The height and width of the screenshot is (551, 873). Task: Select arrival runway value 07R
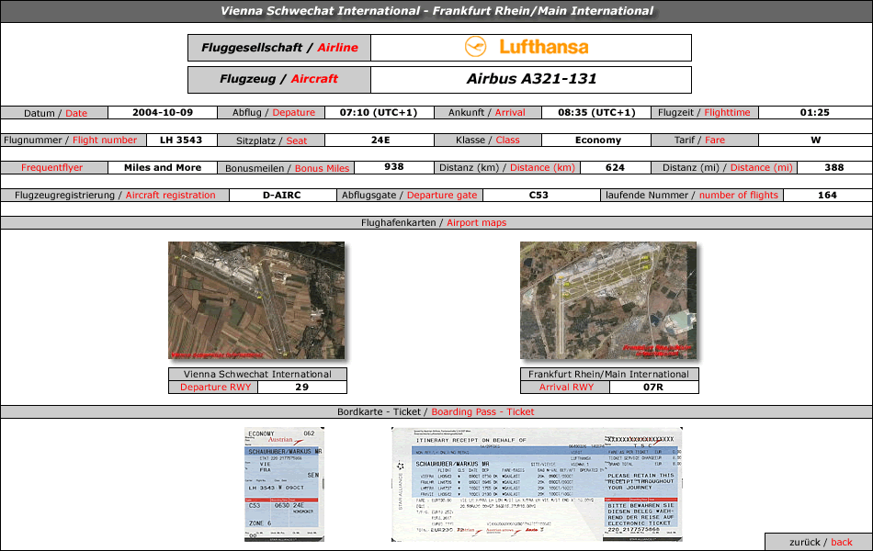coord(653,387)
